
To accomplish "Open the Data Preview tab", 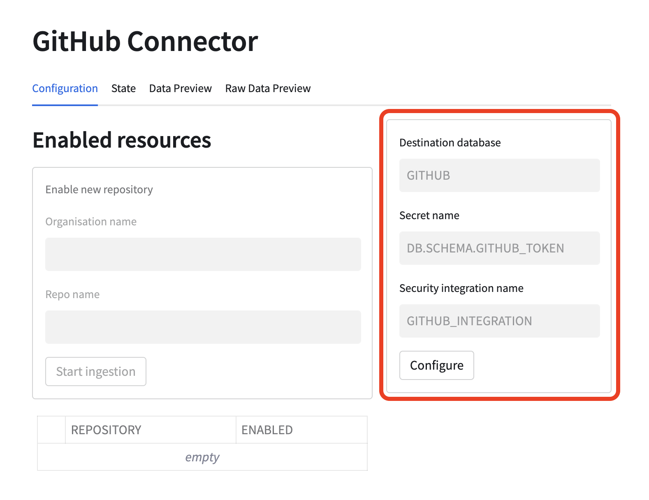I will 180,88.
